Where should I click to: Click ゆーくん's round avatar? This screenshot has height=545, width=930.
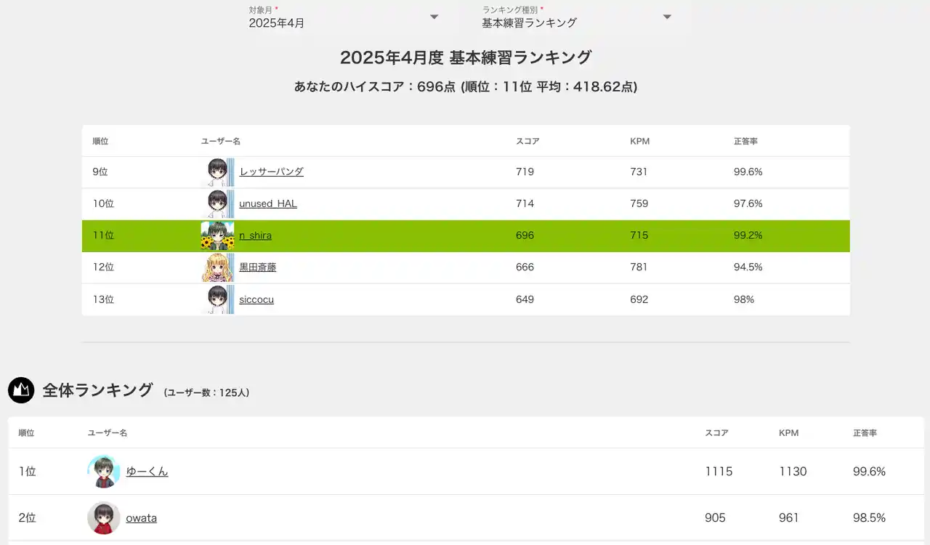[104, 472]
